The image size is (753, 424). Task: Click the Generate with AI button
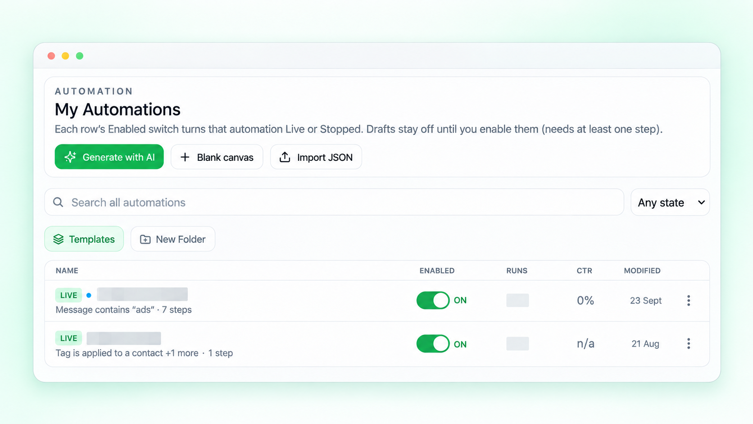[x=109, y=157]
